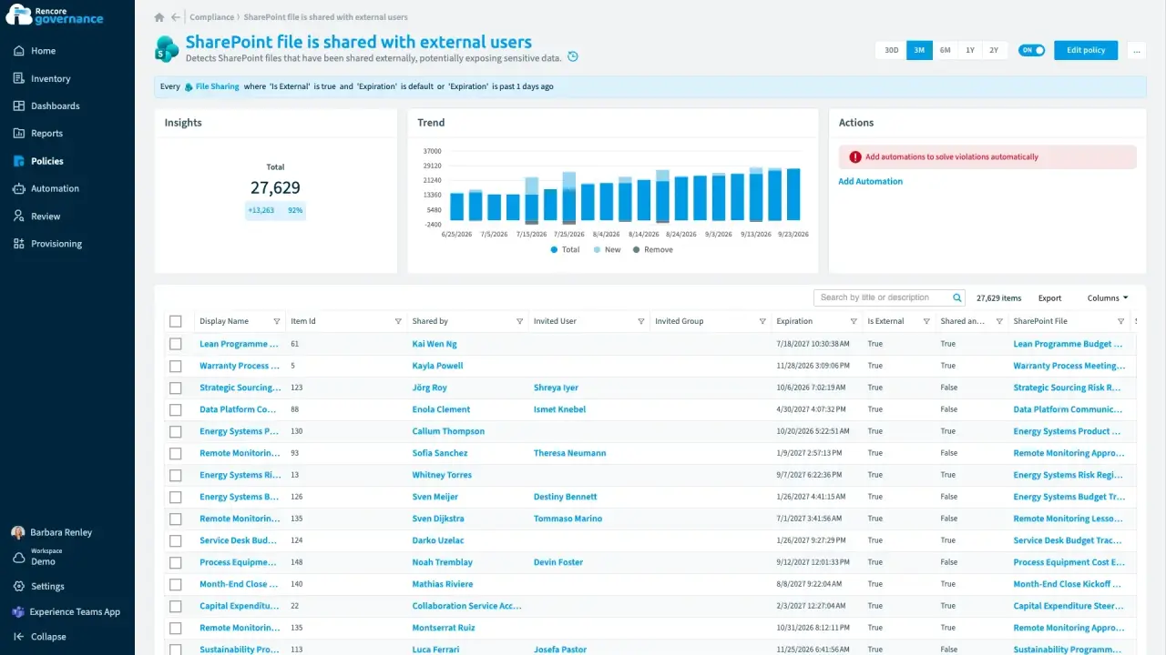1166x655 pixels.
Task: Click the Add Automation link
Action: (871, 181)
